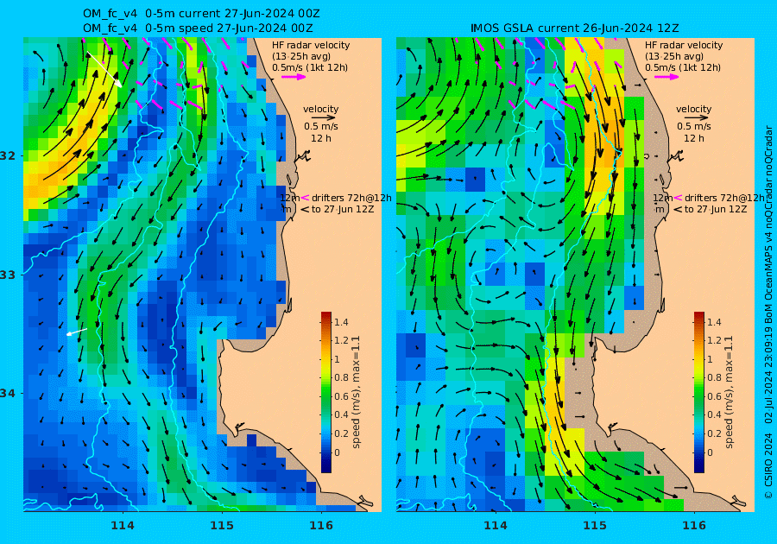Click the 'velocity' label in the right map

point(693,109)
